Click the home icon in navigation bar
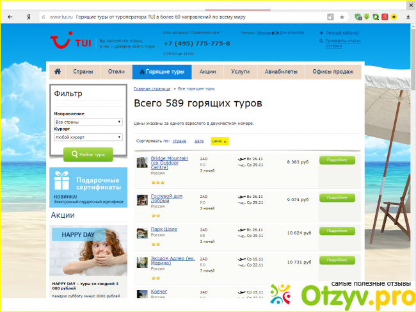This screenshot has height=312, width=416. click(x=58, y=72)
